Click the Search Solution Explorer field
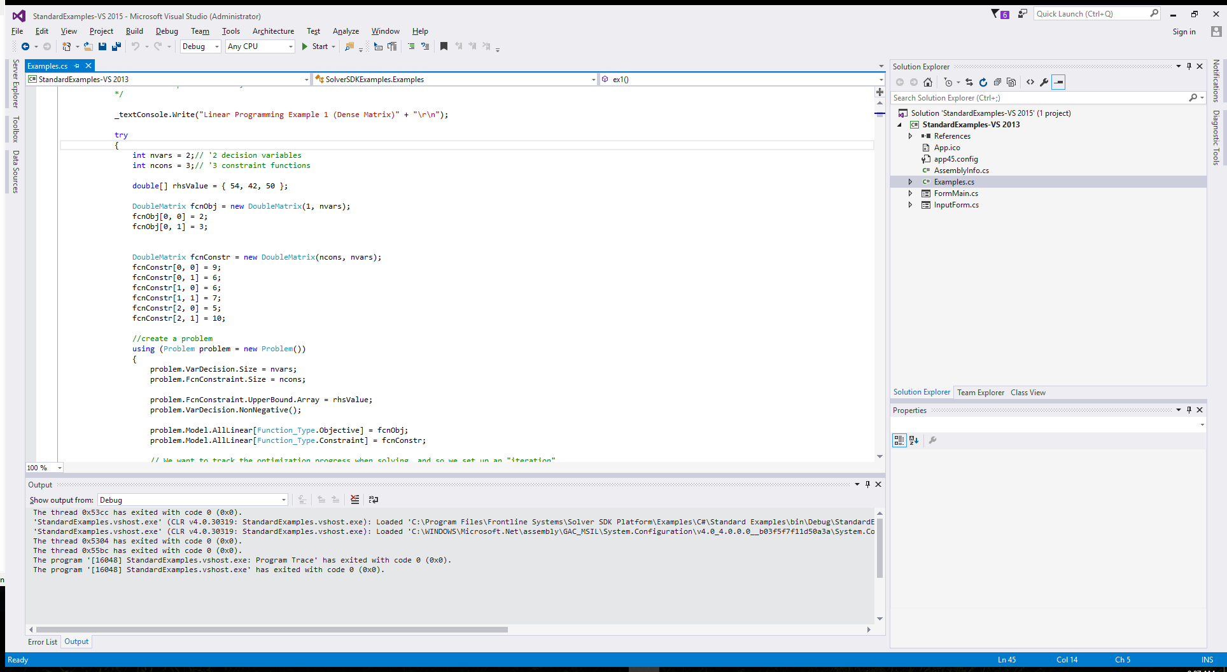Viewport: 1227px width, 672px height. pos(1039,98)
